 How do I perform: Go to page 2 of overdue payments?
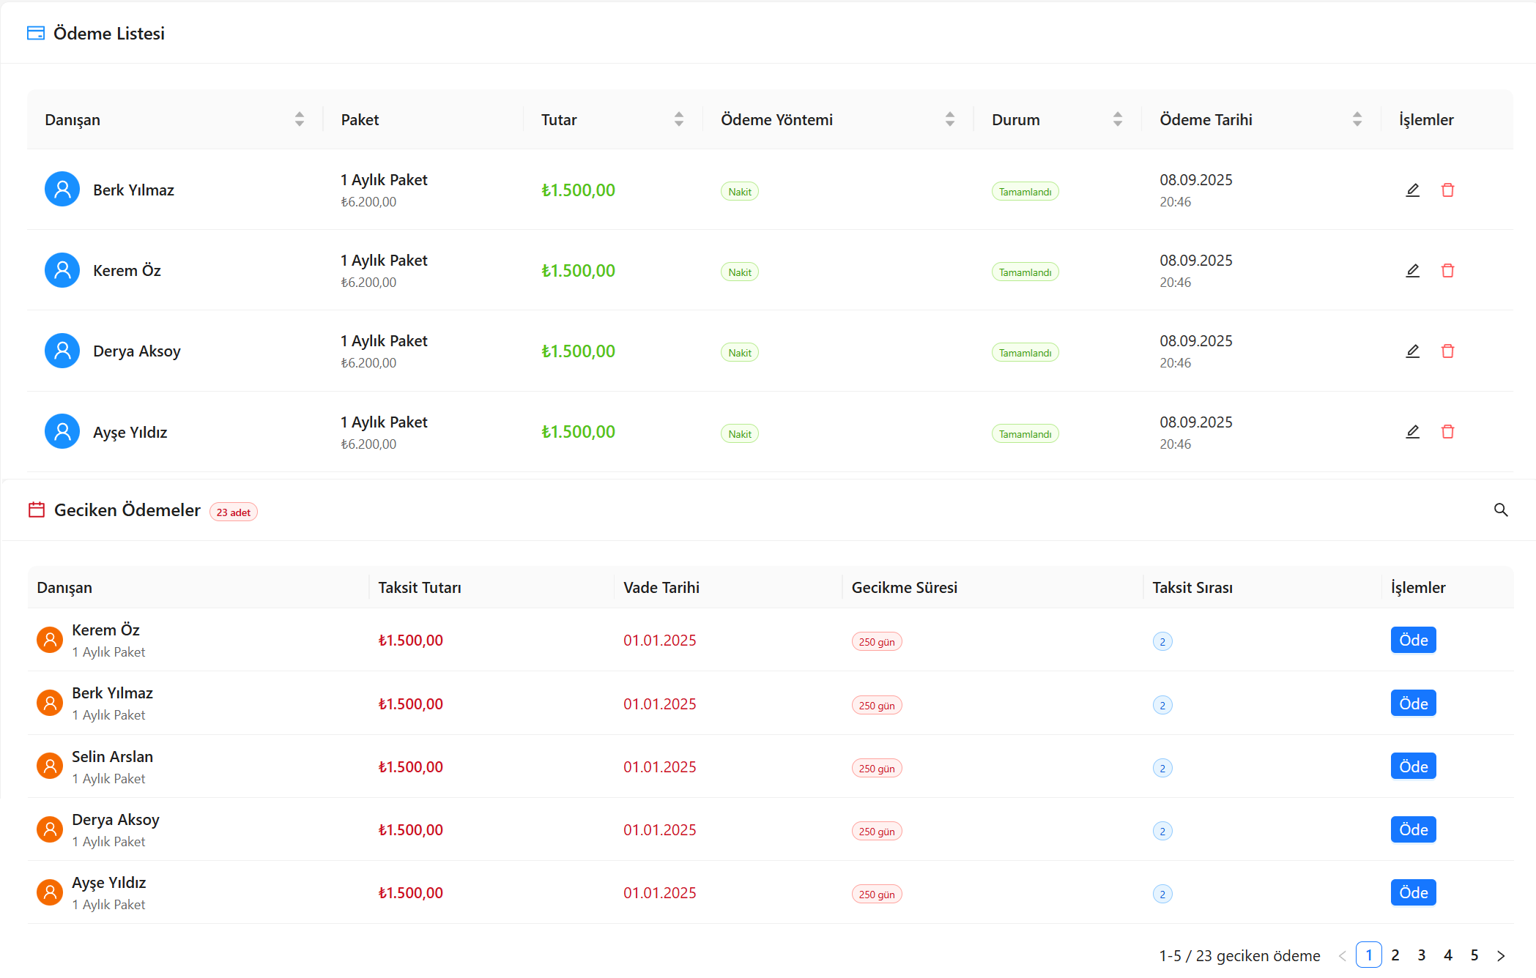[1395, 955]
